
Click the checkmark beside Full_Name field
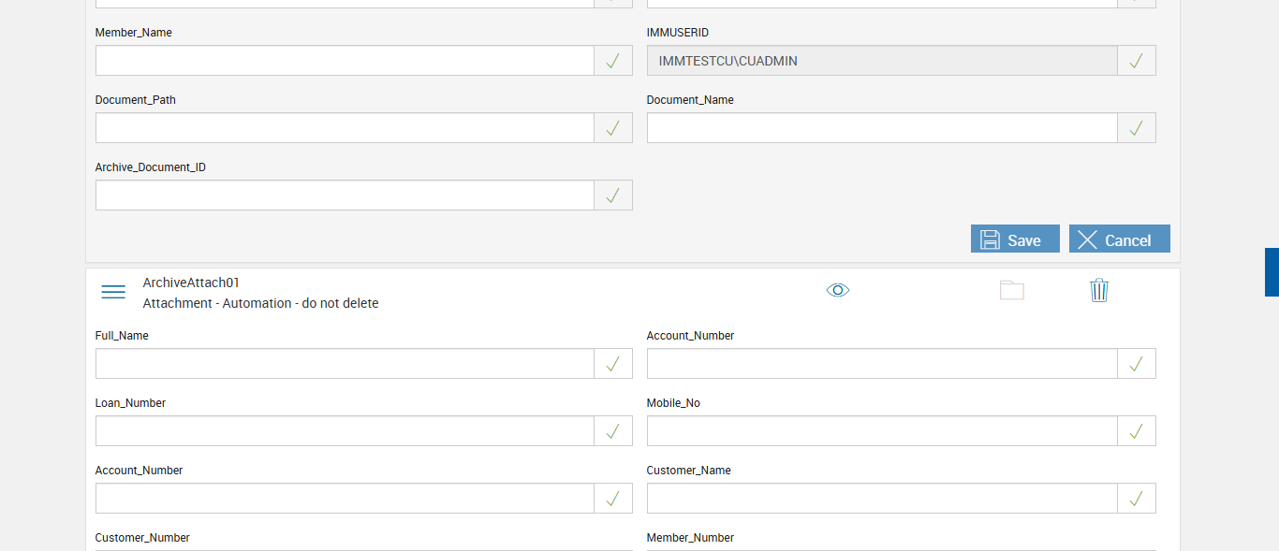[x=613, y=364]
